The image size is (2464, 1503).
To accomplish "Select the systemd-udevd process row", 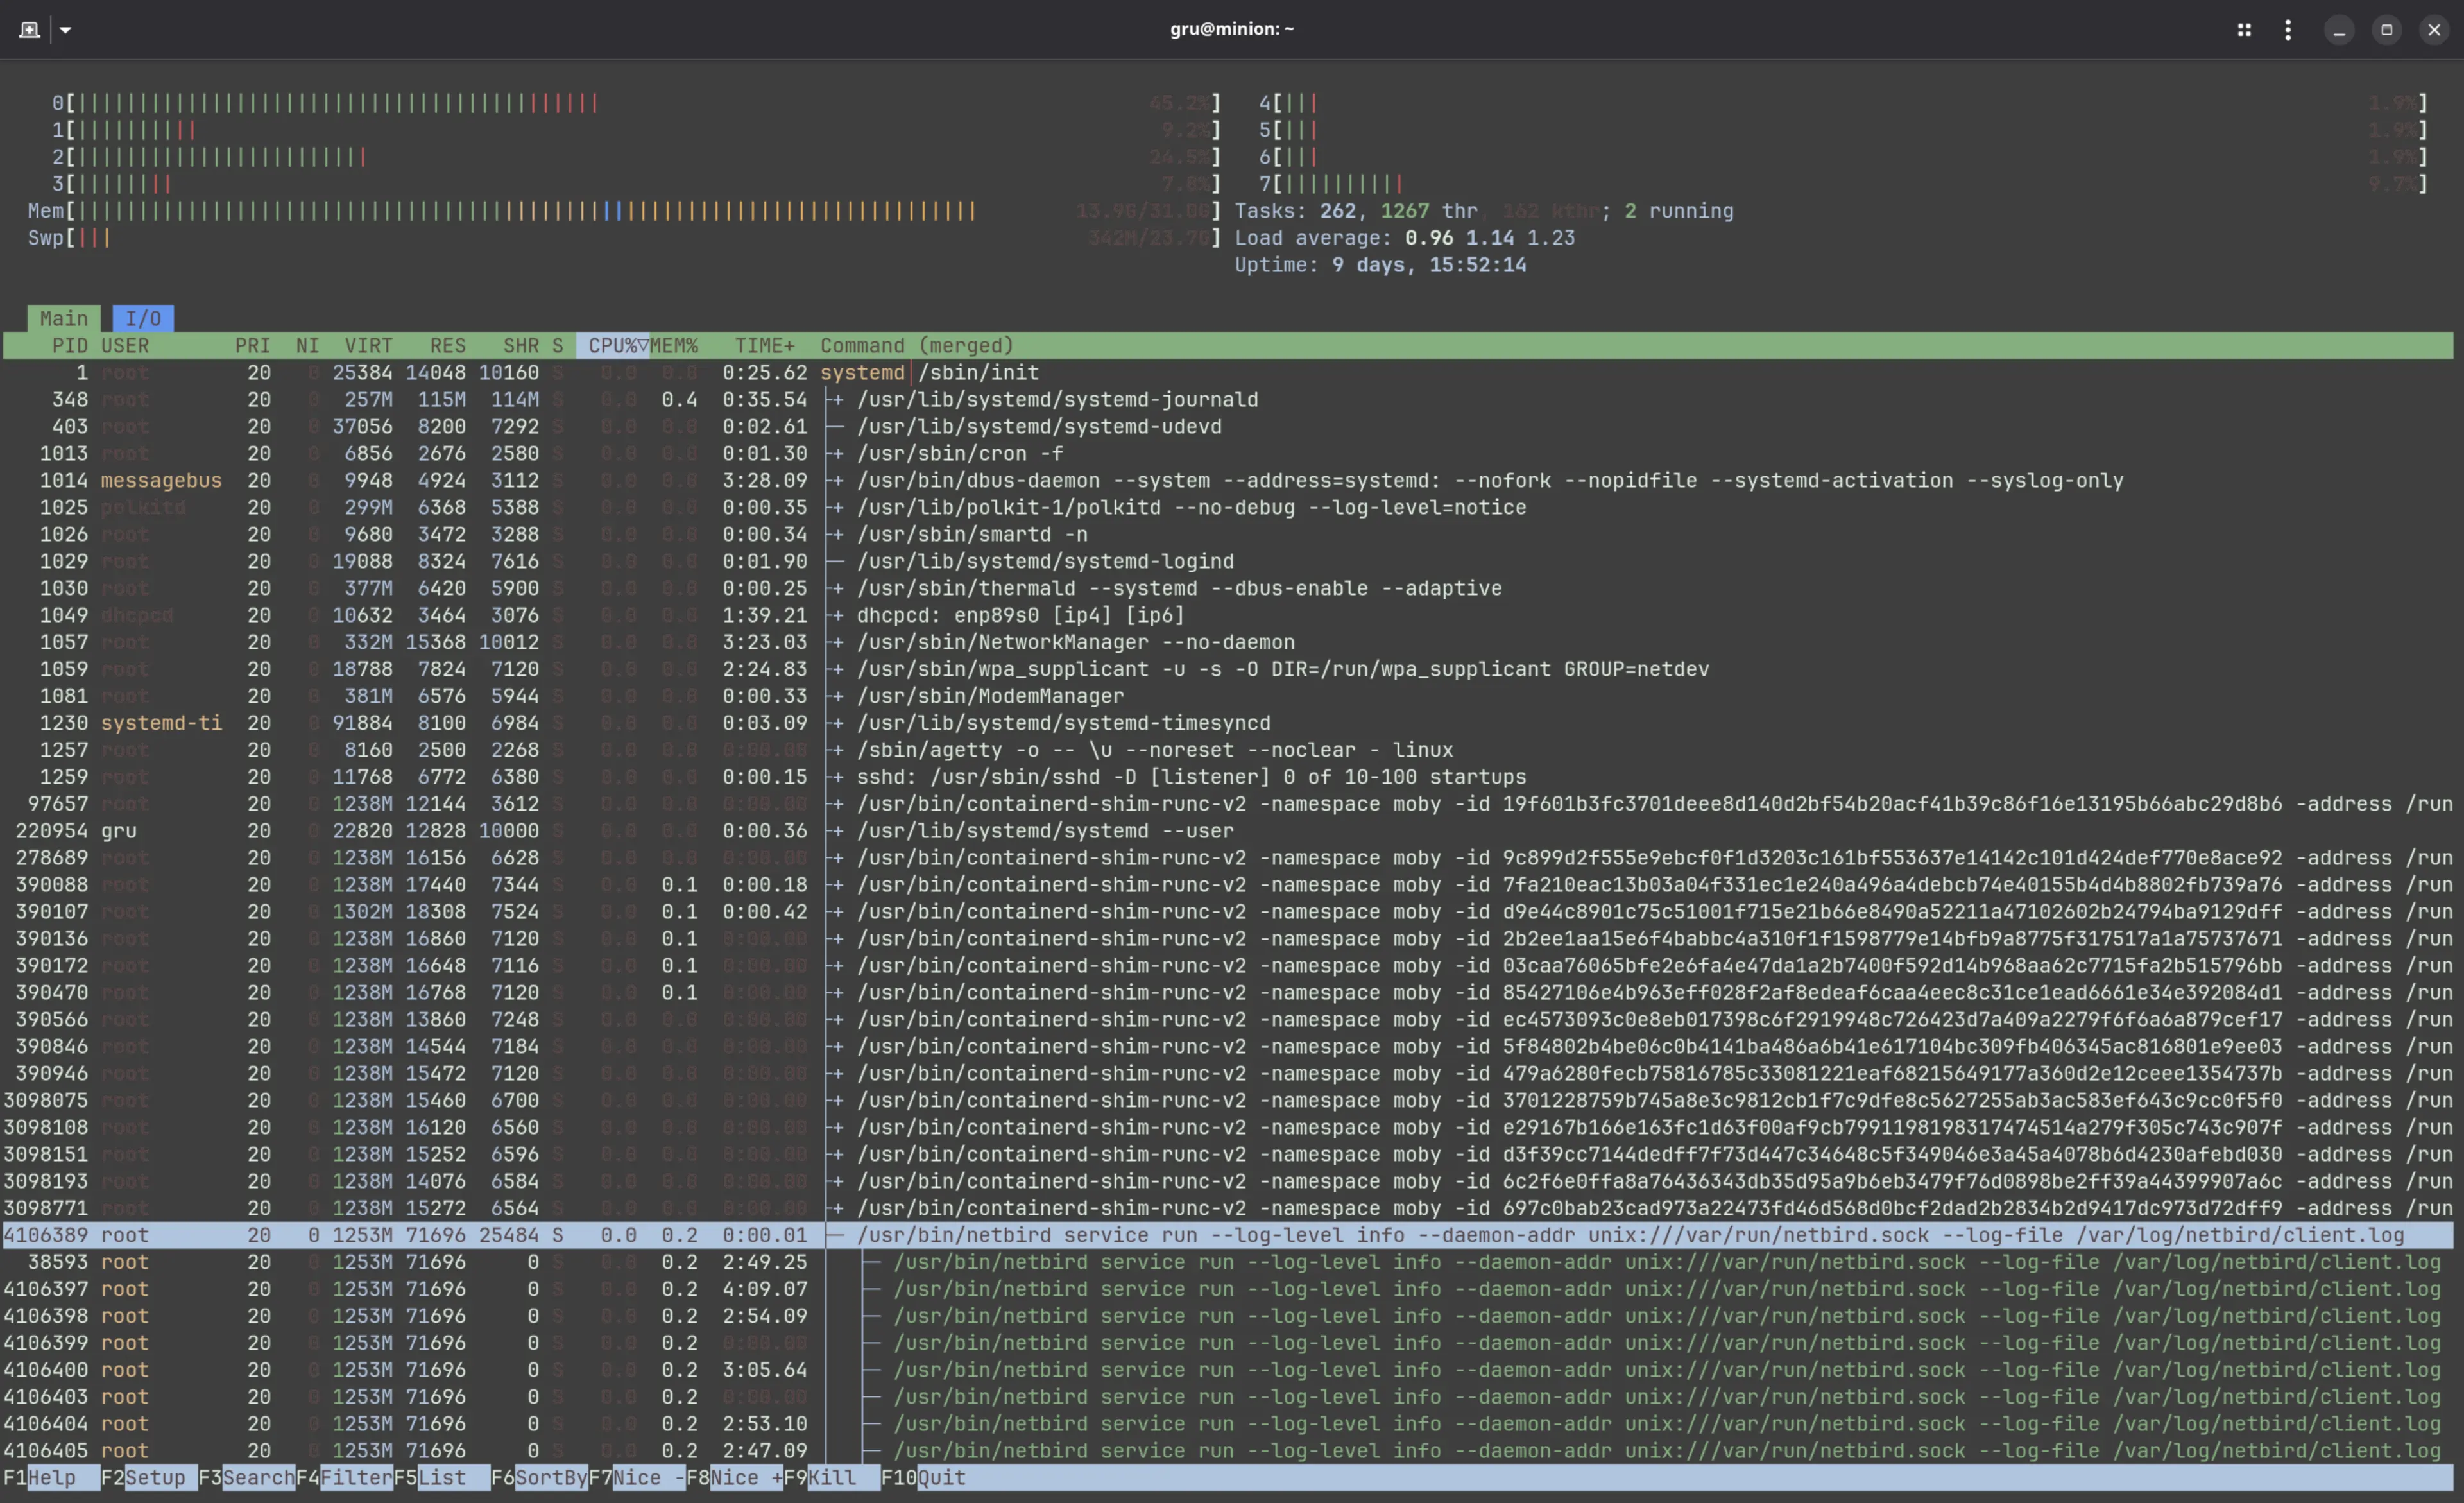I will point(1228,427).
